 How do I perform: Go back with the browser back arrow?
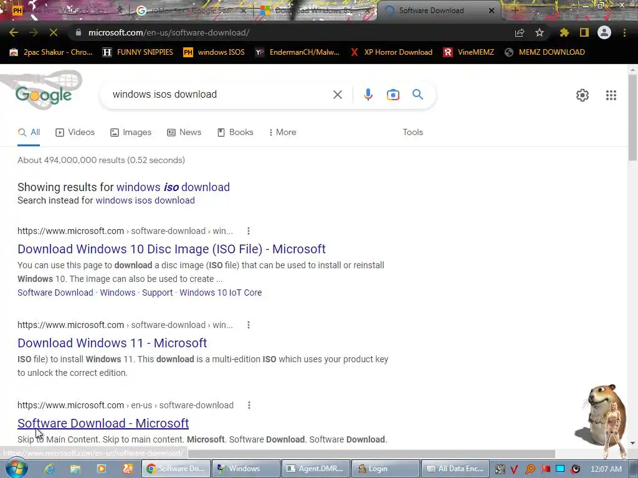point(14,32)
